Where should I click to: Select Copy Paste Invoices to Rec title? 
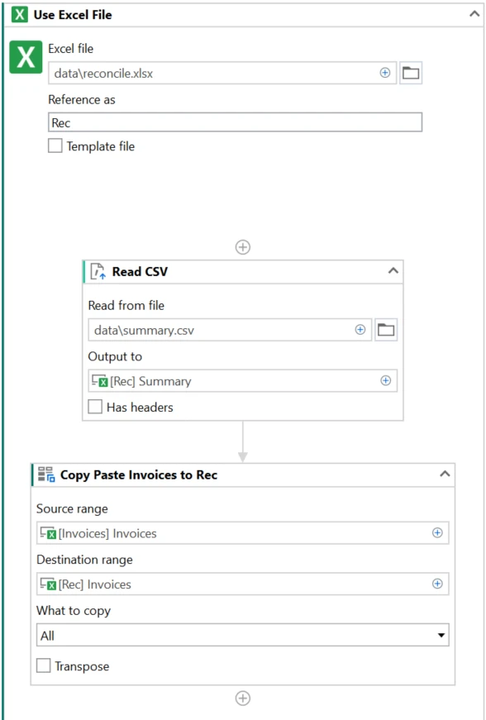(139, 474)
